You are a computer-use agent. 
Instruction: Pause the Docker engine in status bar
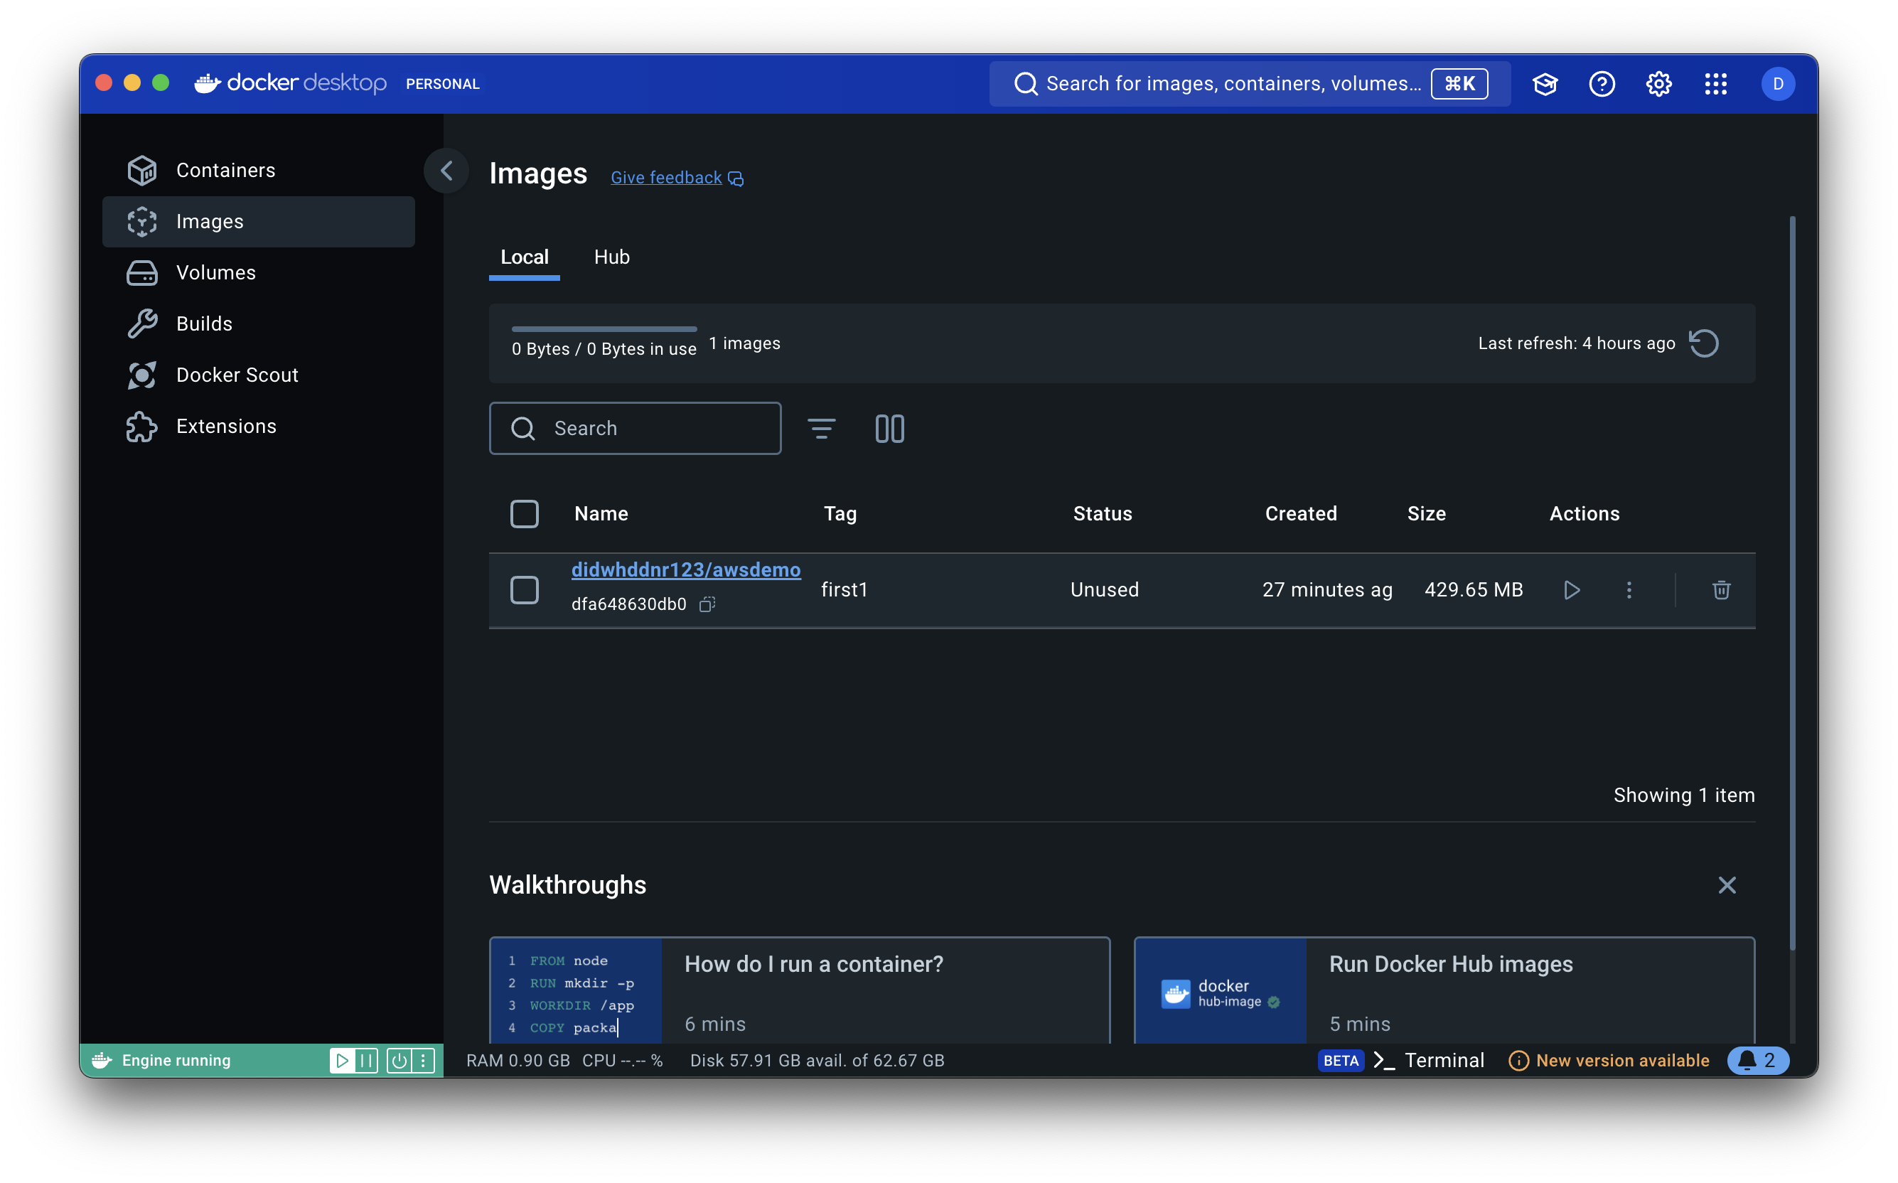[366, 1060]
